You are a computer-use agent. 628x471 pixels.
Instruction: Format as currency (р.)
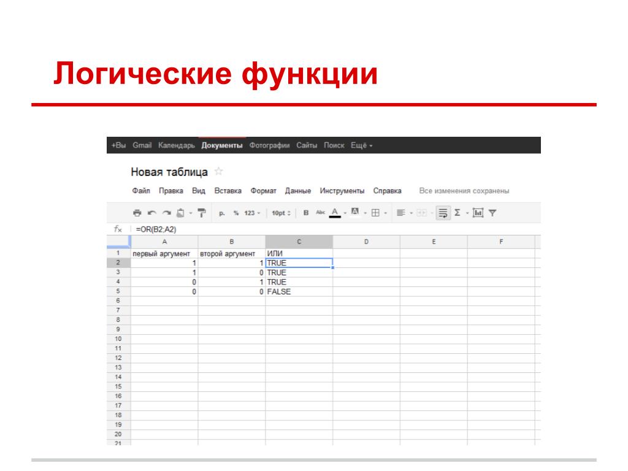221,213
